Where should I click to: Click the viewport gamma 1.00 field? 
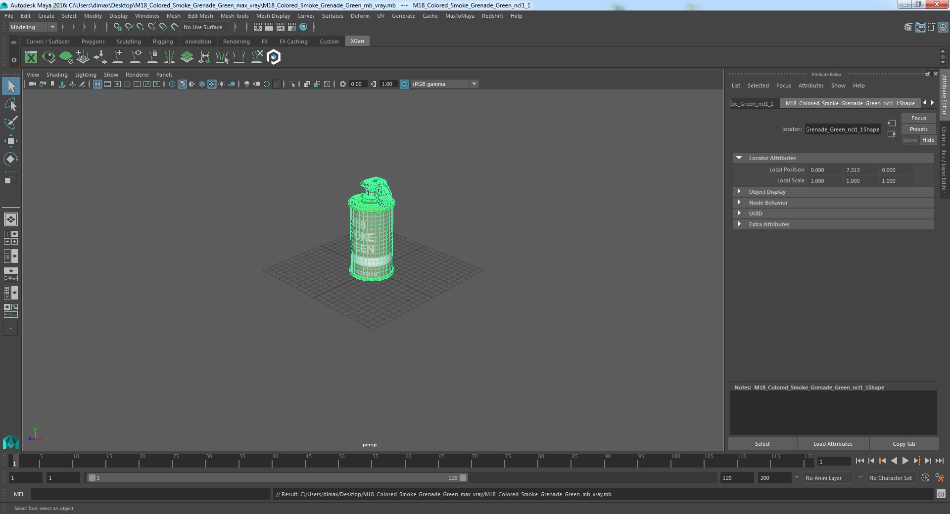[x=387, y=84]
